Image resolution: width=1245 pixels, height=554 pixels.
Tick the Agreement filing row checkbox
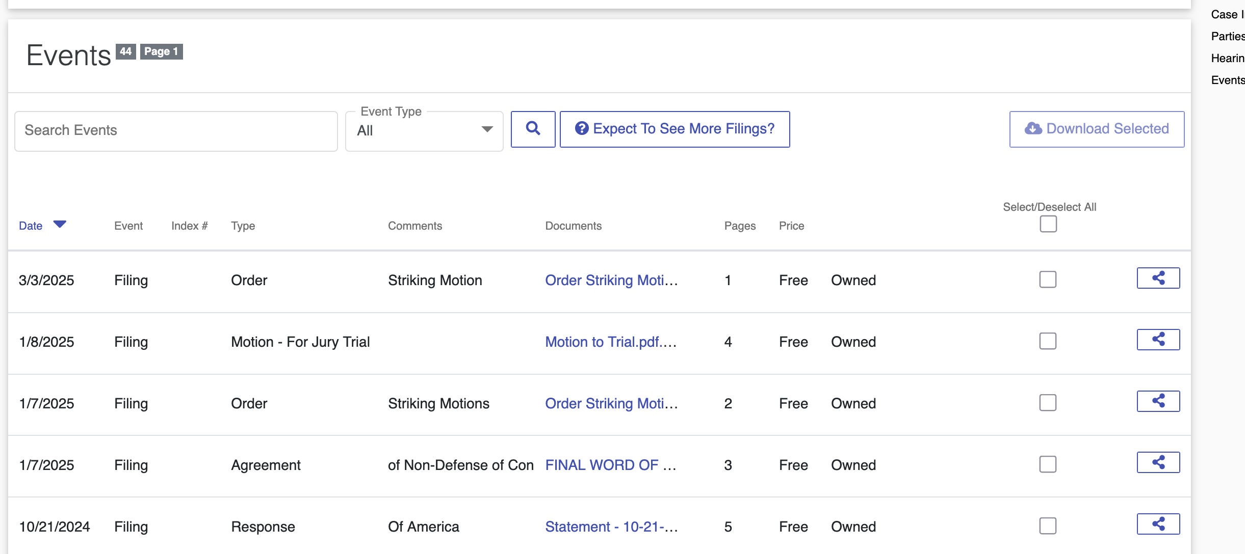coord(1048,464)
